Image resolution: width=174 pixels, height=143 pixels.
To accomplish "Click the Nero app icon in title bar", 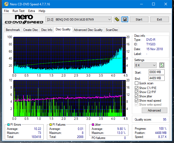I will click(x=6, y=4).
